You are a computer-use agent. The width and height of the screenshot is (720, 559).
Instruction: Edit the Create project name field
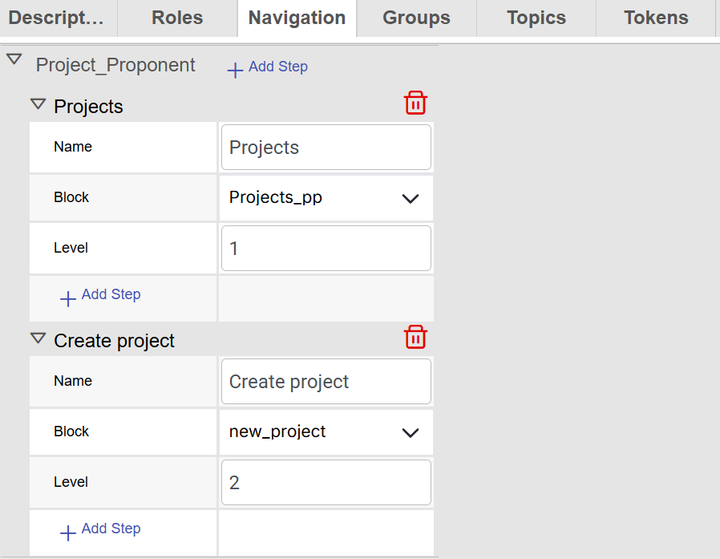[x=326, y=382]
